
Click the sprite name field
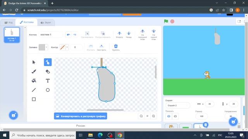[177, 105]
